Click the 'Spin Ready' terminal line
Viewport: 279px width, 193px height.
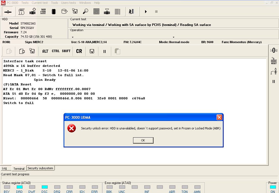coord(45,80)
